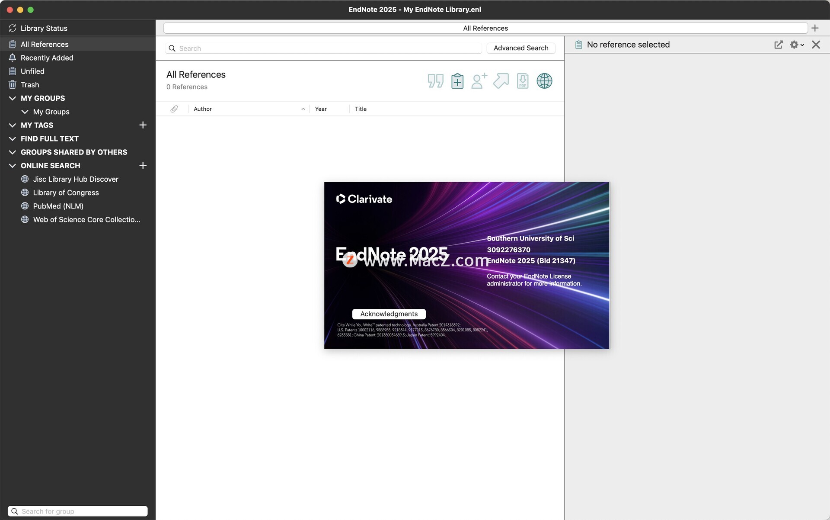Collapse the FIND FULL TEXT section
This screenshot has width=830, height=520.
coord(12,139)
